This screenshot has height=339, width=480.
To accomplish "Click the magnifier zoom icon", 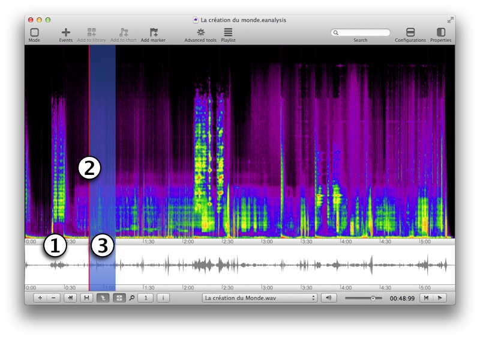I will point(131,298).
